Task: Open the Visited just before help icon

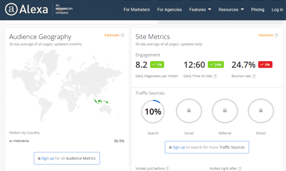Action: (x=167, y=169)
